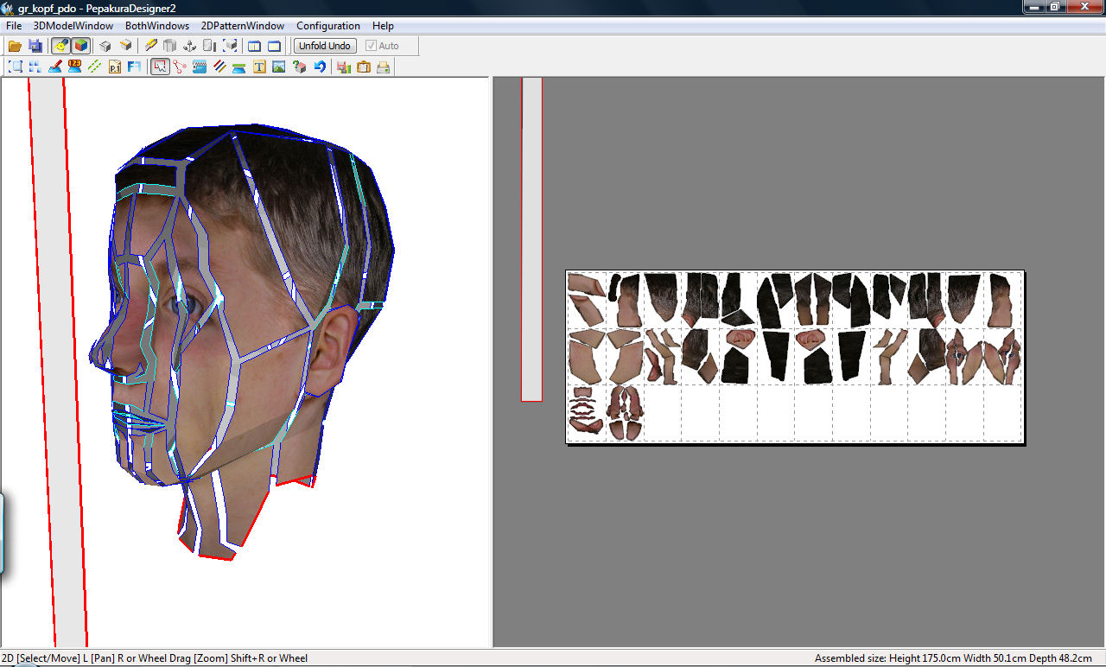1106x667 pixels.
Task: Open the Help menu
Action: point(383,26)
